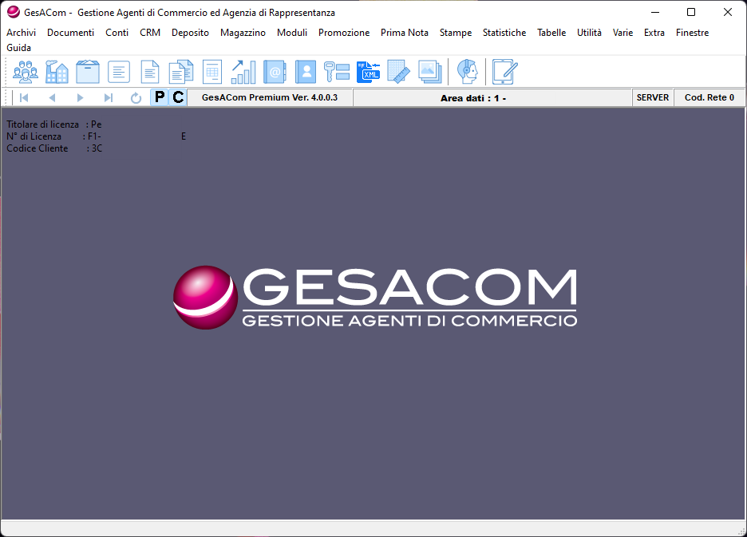The height and width of the screenshot is (537, 747).
Task: Close the GesACom window
Action: click(x=728, y=13)
